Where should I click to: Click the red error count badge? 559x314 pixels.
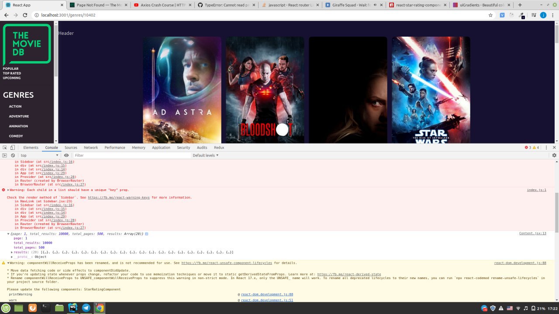click(529, 147)
